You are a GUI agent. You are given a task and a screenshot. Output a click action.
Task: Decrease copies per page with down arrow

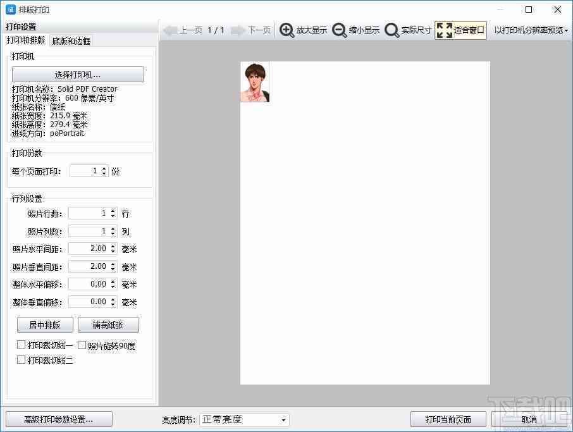[x=104, y=173]
